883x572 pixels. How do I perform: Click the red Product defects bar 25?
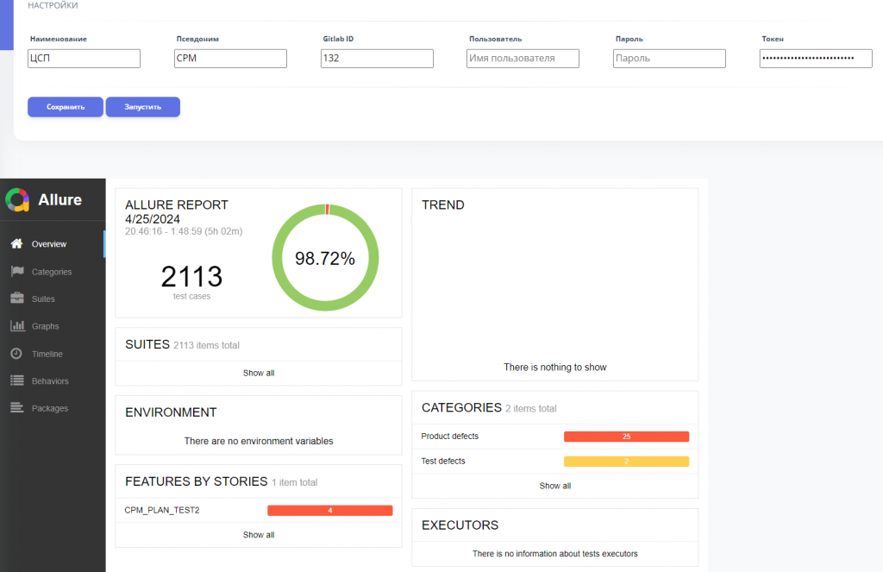click(x=626, y=437)
